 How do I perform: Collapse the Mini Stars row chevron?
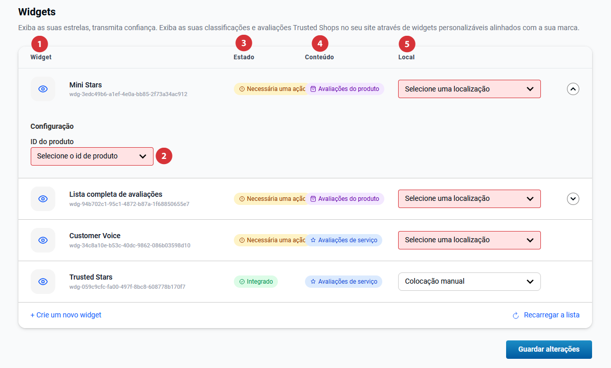pyautogui.click(x=573, y=89)
